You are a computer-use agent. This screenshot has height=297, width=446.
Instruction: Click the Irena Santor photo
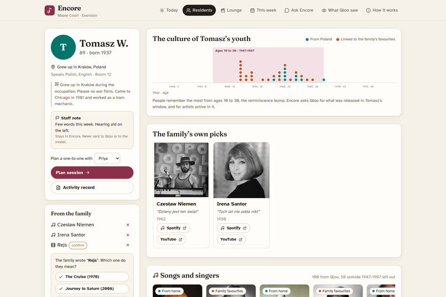coord(241,170)
